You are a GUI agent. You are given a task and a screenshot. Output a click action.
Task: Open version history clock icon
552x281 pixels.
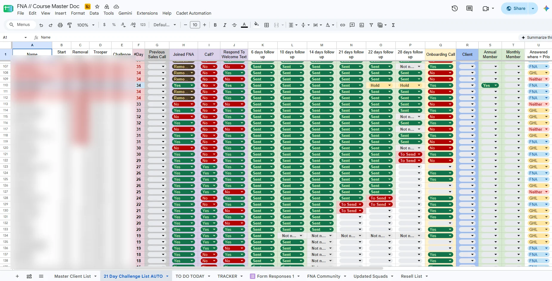tap(455, 8)
